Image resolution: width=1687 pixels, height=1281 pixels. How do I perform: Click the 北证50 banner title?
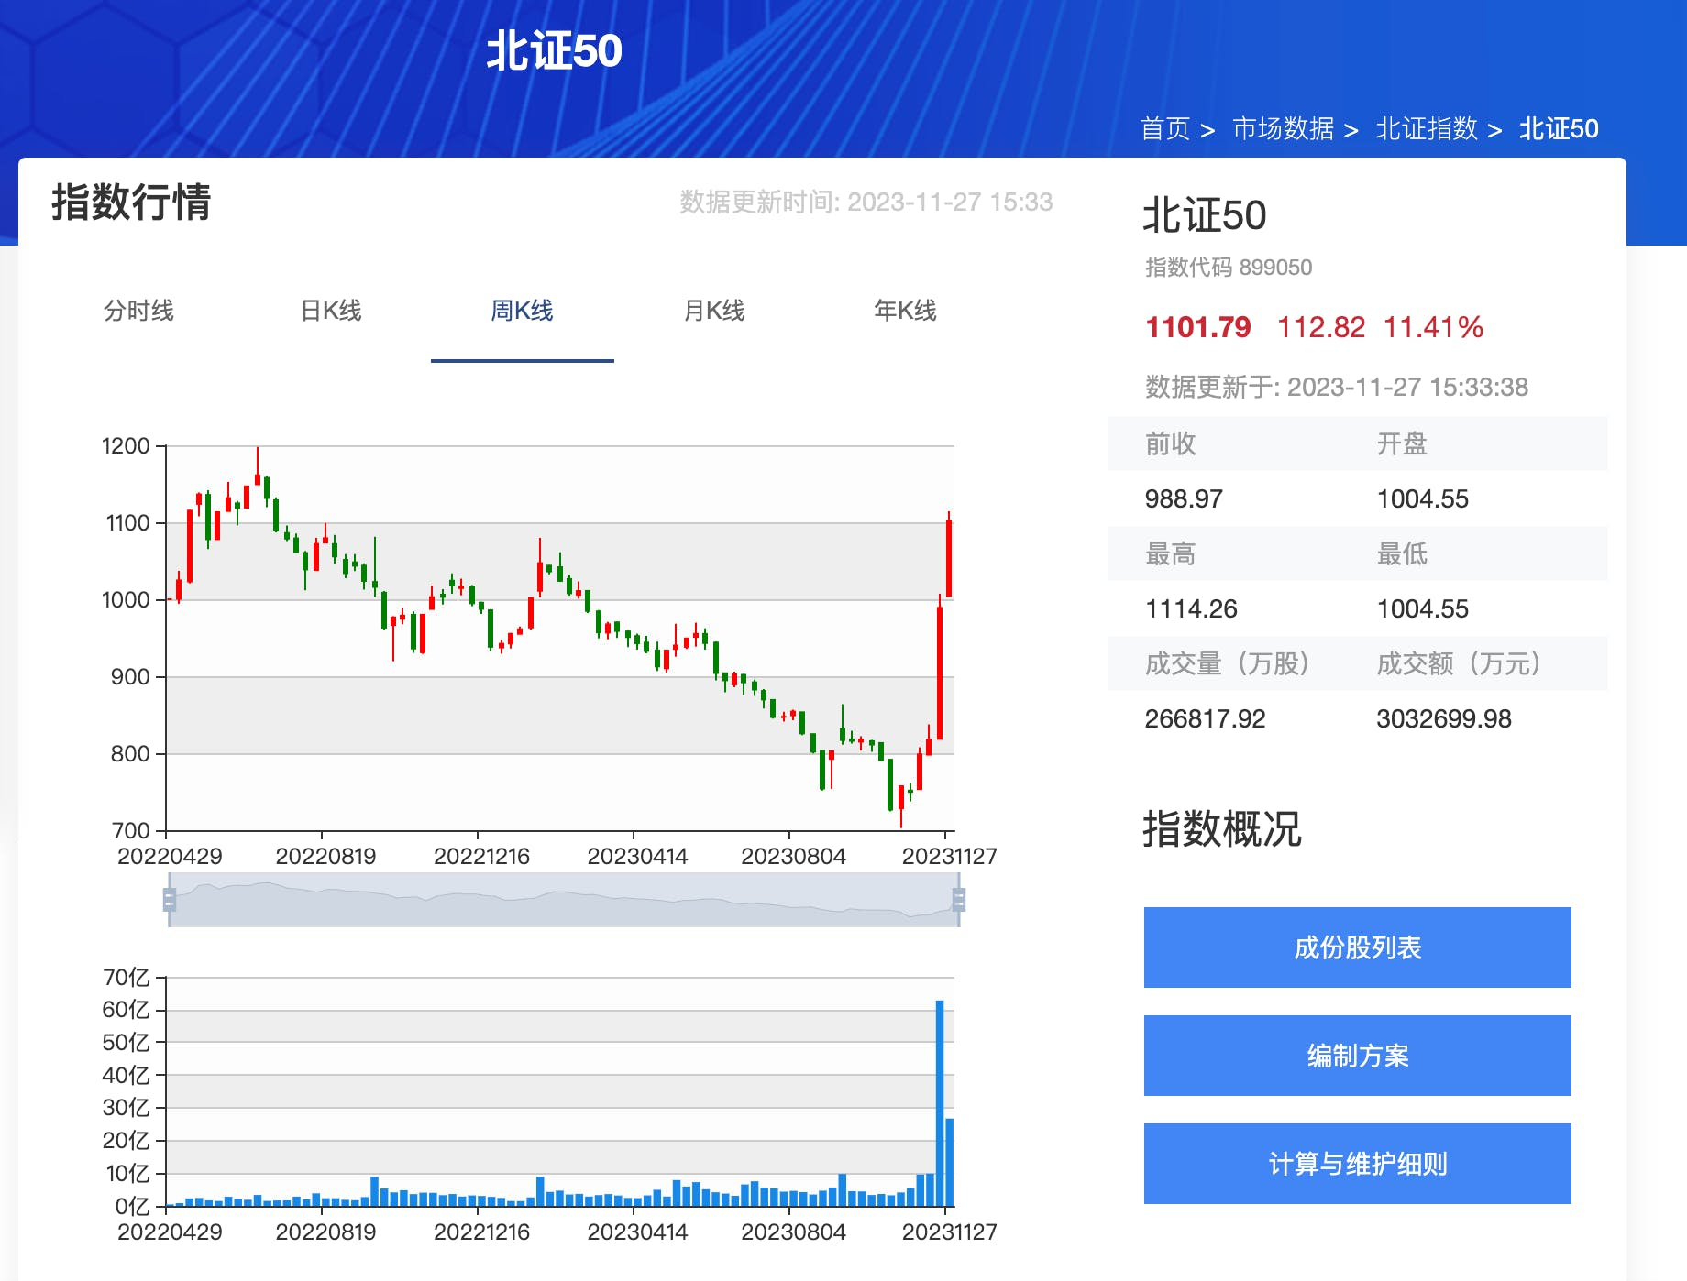[554, 50]
